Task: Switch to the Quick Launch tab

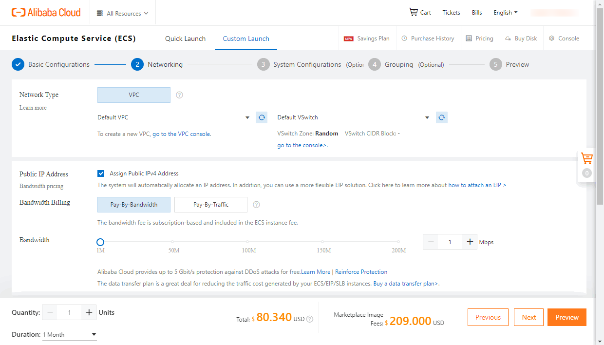Action: click(185, 38)
